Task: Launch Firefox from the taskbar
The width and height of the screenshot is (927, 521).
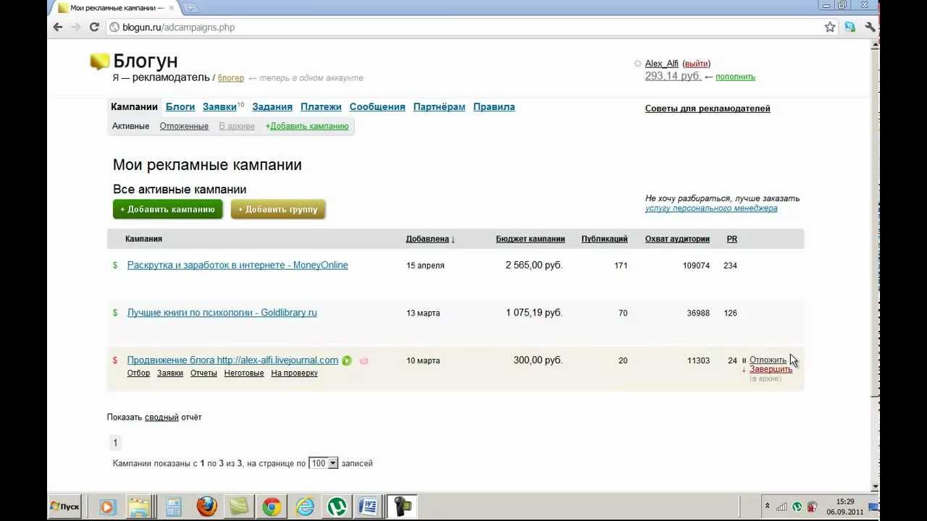Action: click(207, 507)
